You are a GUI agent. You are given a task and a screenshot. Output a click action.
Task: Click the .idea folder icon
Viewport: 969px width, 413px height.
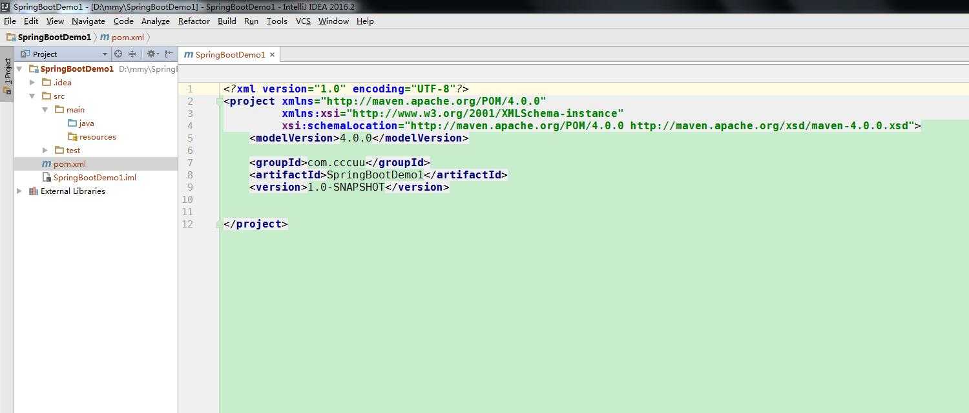pyautogui.click(x=47, y=82)
